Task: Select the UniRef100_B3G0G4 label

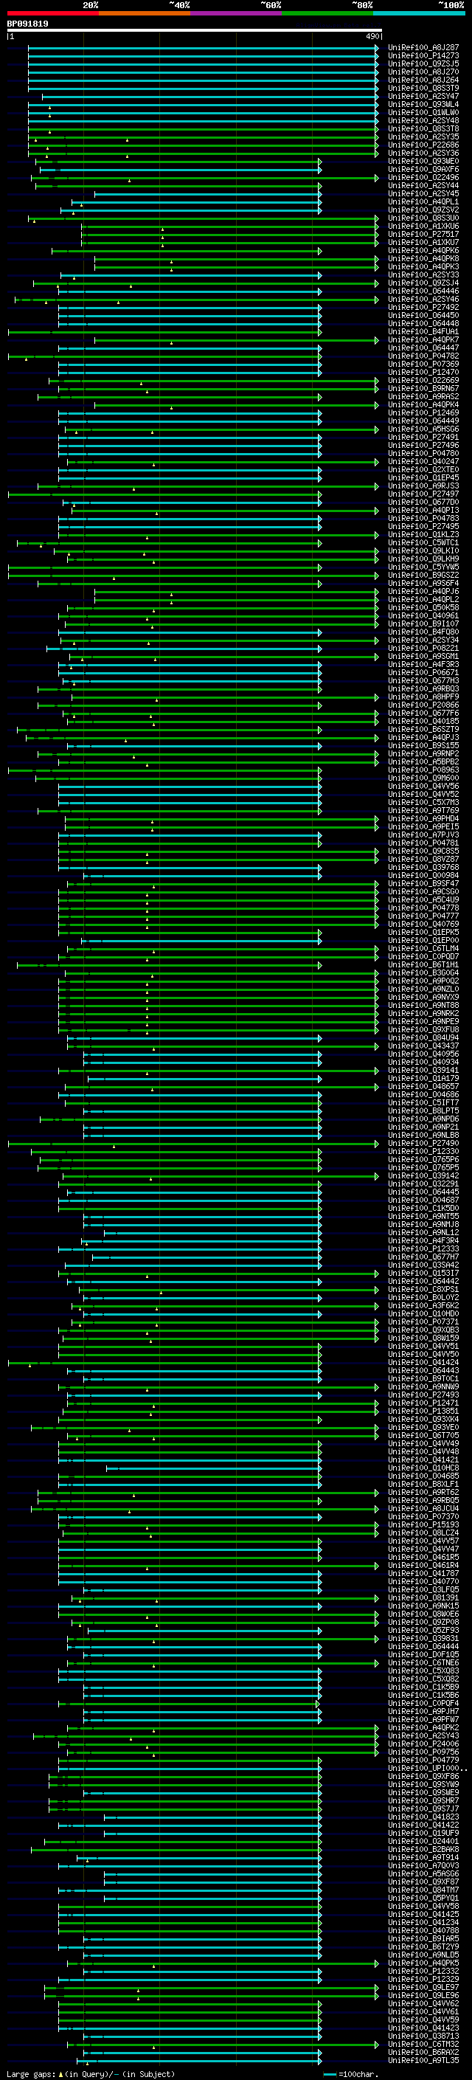Action: point(423,973)
